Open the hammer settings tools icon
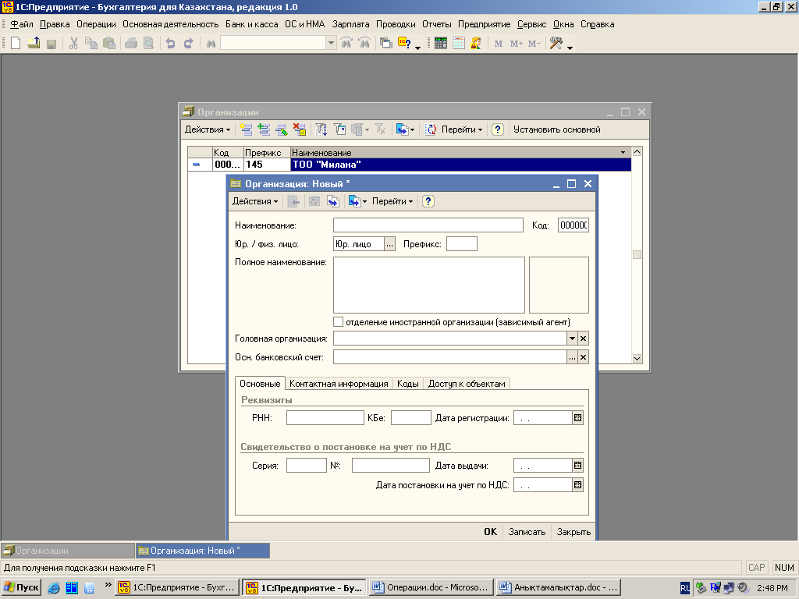Viewport: 799px width, 599px height. pos(556,44)
